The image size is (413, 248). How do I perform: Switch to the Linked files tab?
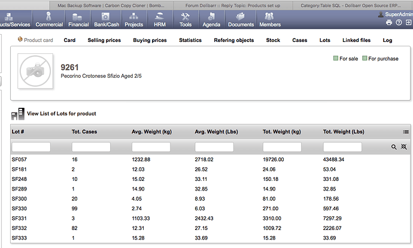[x=356, y=40]
